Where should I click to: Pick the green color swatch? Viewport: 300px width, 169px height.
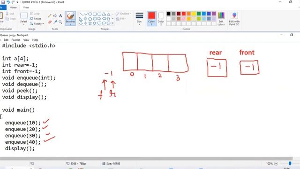pyautogui.click(x=199, y=14)
